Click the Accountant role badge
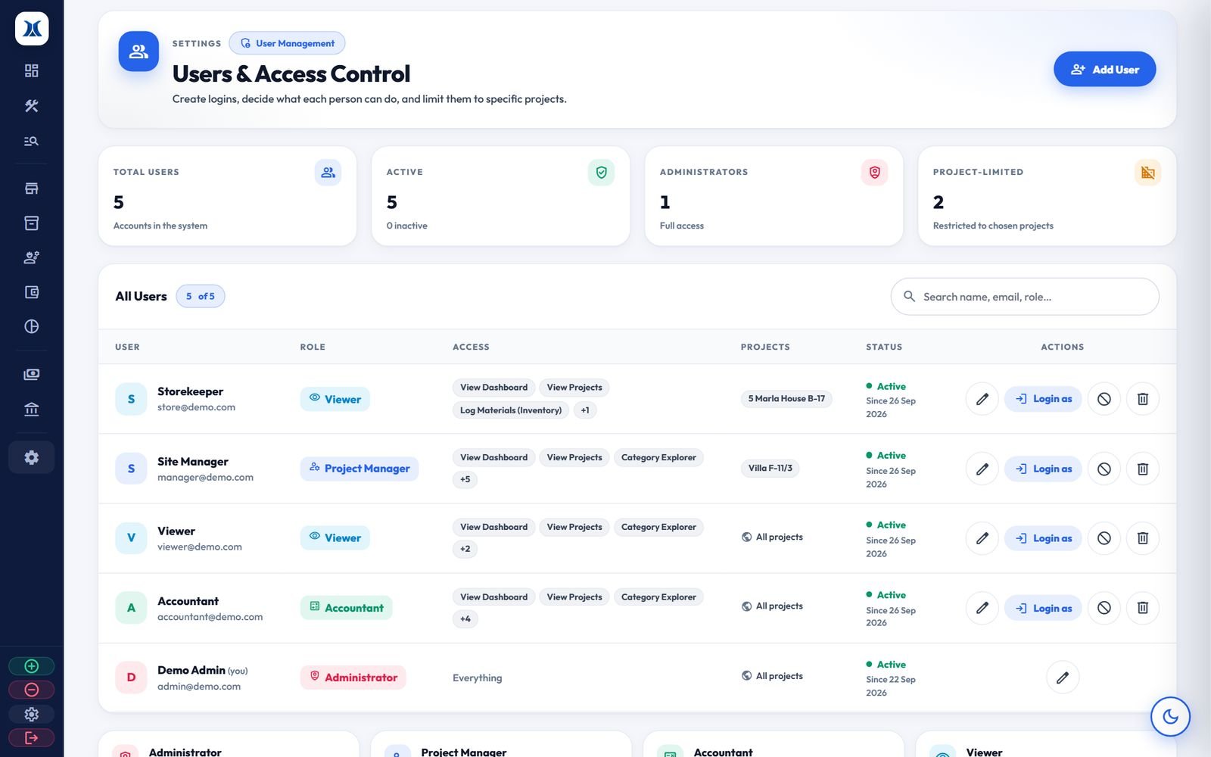1211x757 pixels. 347,608
